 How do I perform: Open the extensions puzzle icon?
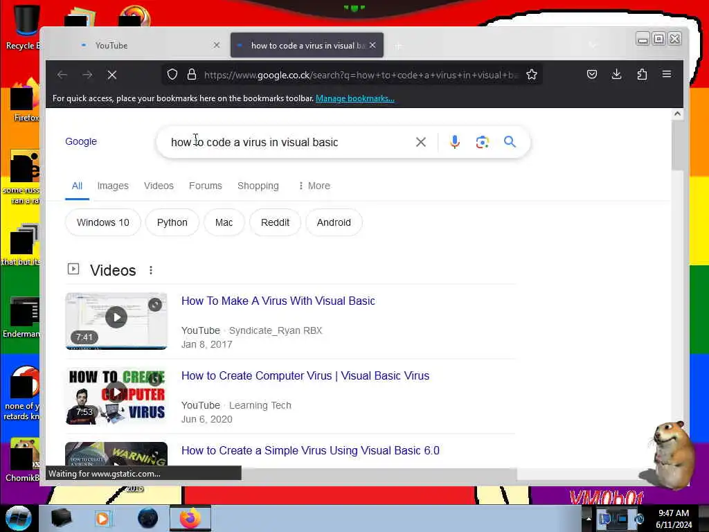(642, 74)
